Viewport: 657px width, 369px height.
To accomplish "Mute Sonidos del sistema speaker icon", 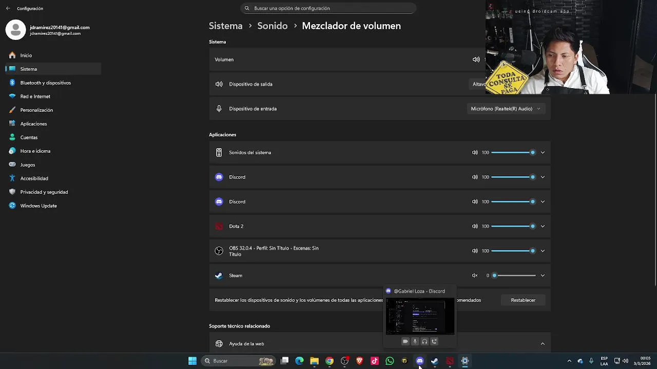I will tap(475, 152).
